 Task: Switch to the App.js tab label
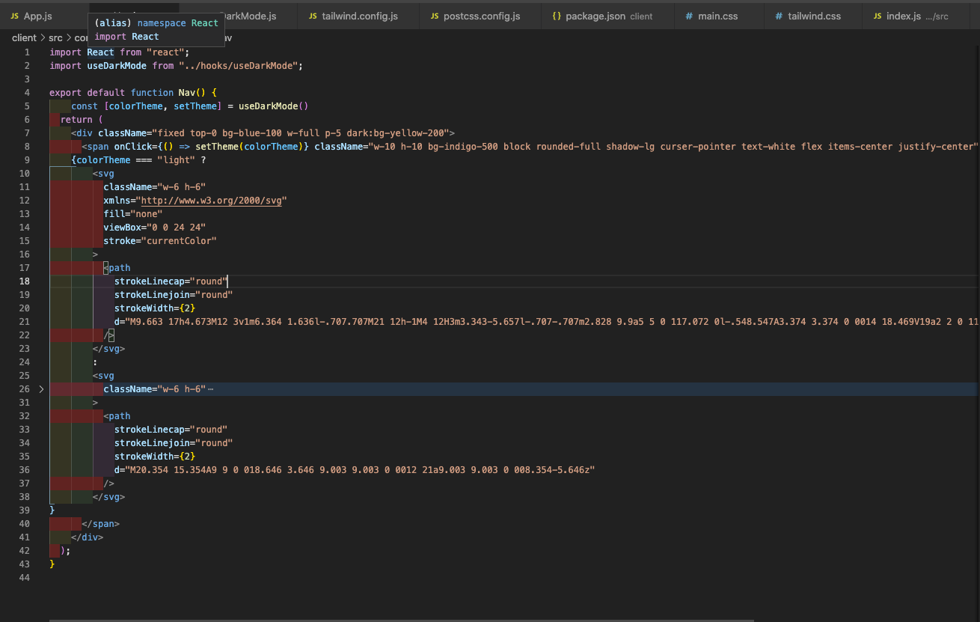(38, 16)
